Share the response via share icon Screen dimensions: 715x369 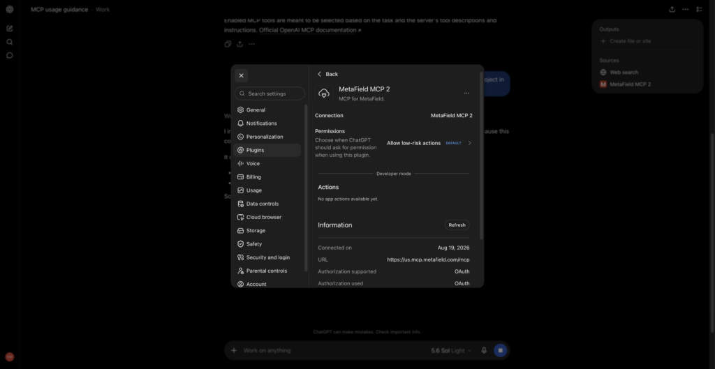pyautogui.click(x=240, y=44)
